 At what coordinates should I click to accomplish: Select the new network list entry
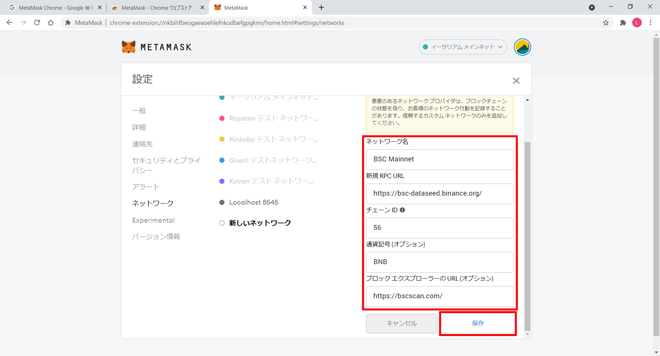coord(255,223)
